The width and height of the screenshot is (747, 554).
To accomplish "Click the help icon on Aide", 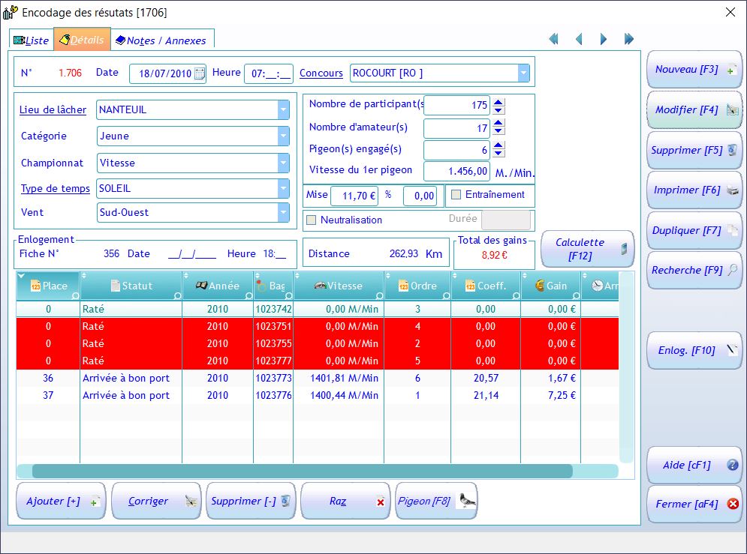I will [x=733, y=465].
